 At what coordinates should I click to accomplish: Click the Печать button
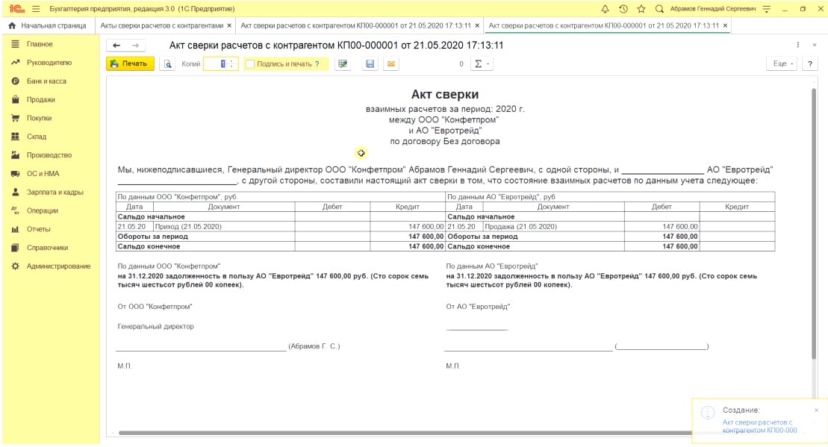click(130, 64)
